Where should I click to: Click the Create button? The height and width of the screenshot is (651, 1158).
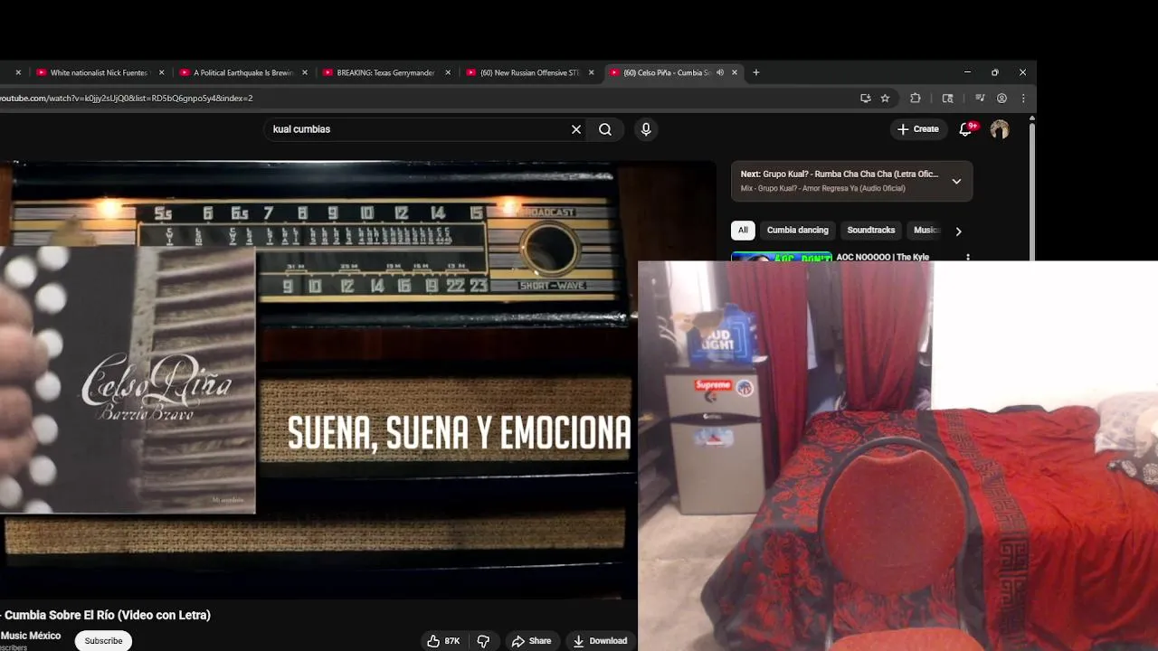click(x=918, y=129)
